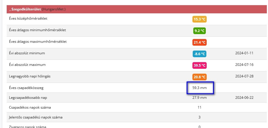Click the Éves középhőmérséklet row label
Screen dimensions: 268x128
click(x=28, y=18)
